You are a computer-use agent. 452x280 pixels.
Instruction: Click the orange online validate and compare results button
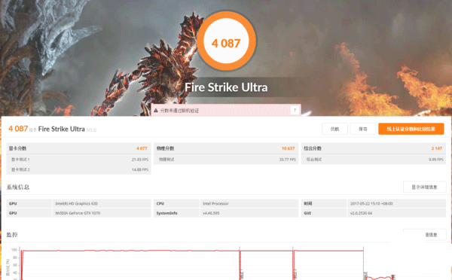point(411,129)
